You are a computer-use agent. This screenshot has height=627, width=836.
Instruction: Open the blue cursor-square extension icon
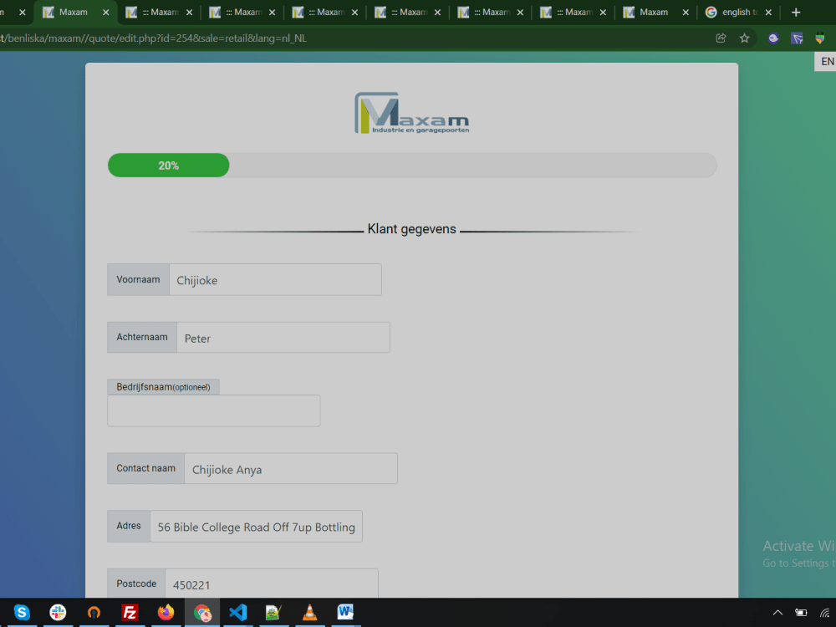(x=797, y=38)
